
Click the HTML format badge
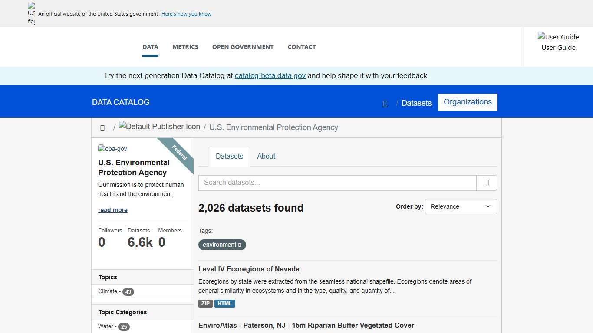tap(225, 304)
